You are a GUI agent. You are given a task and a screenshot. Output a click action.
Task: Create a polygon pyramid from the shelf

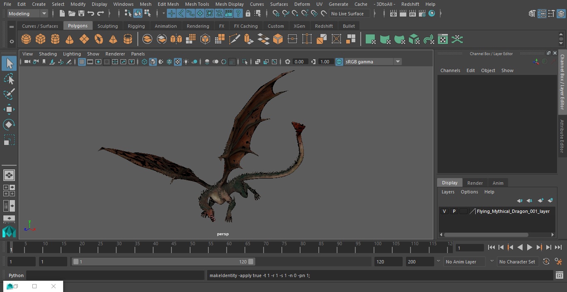[113, 39]
